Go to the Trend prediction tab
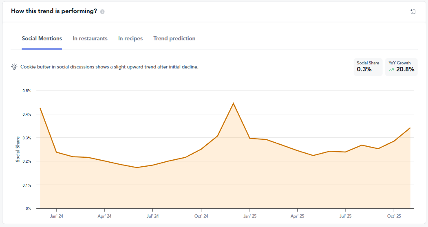The height and width of the screenshot is (227, 428). [x=174, y=39]
